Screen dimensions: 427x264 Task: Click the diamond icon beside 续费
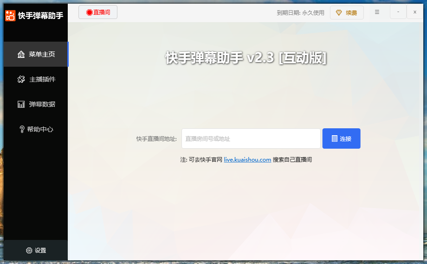tap(339, 13)
